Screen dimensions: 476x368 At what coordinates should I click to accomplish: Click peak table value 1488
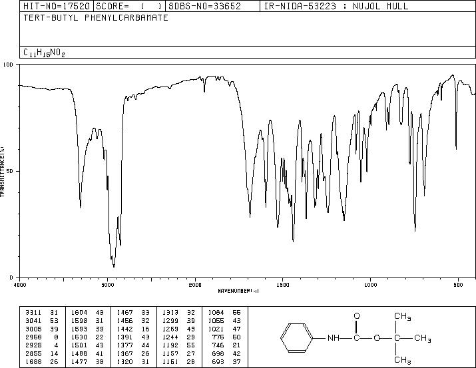coord(79,353)
